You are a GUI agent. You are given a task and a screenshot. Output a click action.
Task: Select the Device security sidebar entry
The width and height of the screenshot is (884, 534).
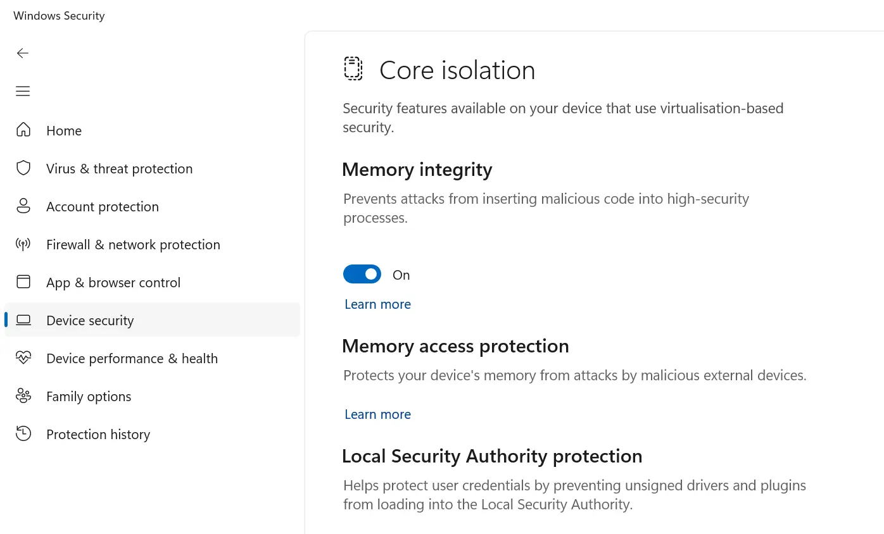pos(90,320)
